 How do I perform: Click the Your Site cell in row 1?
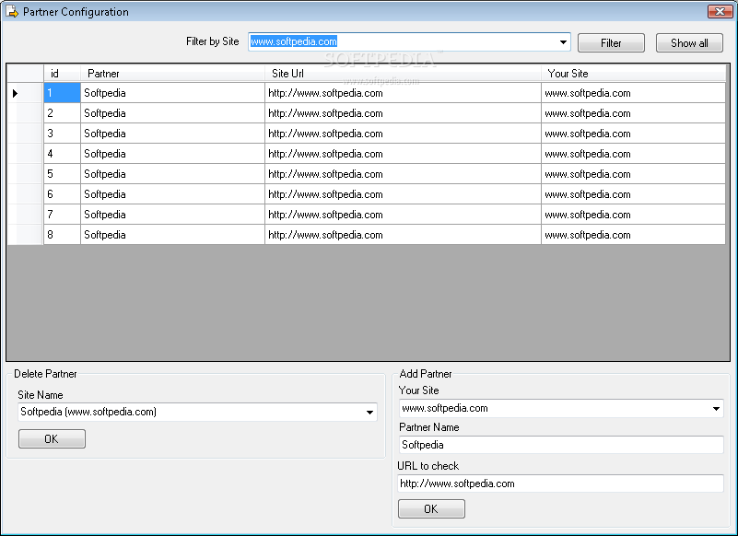coord(634,93)
